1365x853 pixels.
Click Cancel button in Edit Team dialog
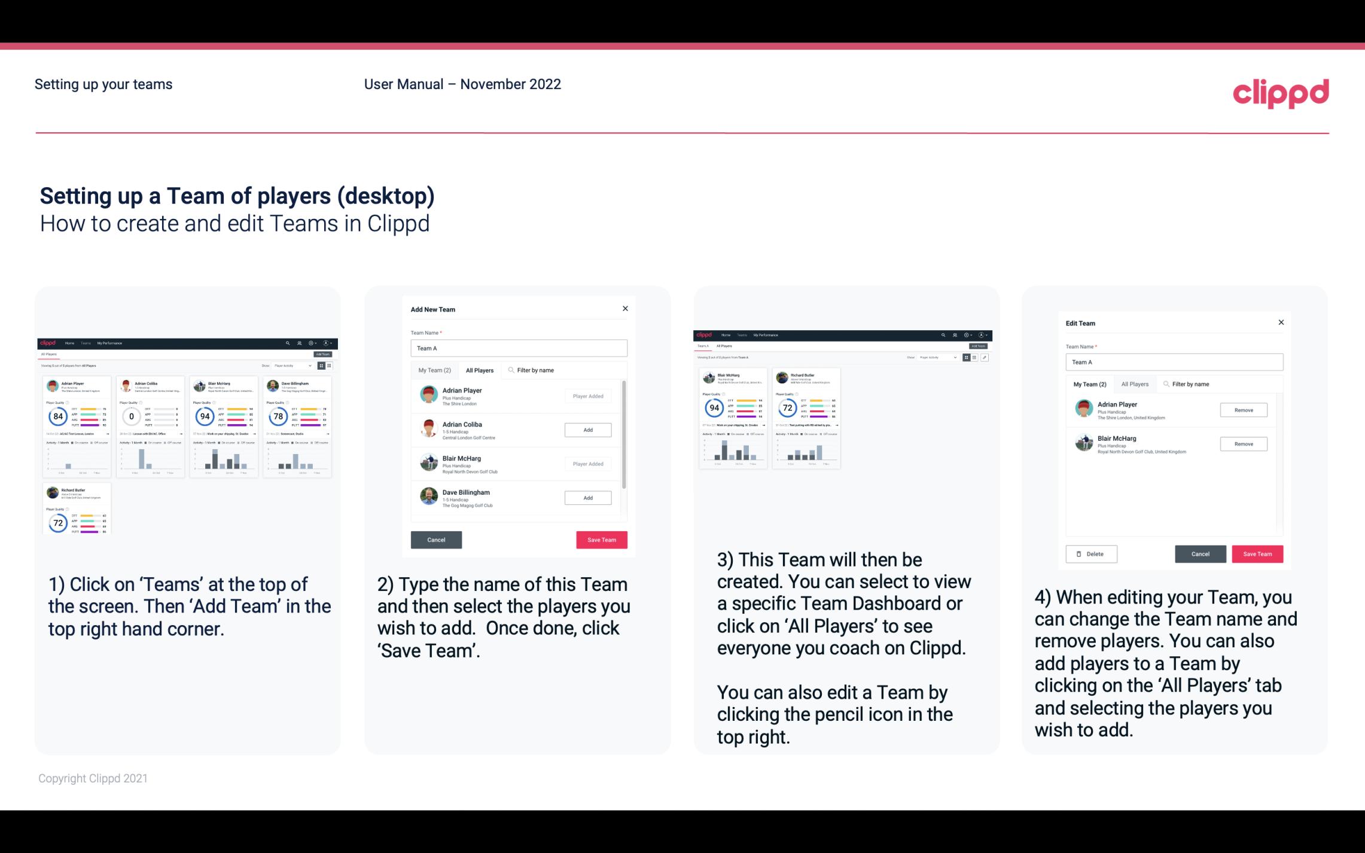(1201, 553)
